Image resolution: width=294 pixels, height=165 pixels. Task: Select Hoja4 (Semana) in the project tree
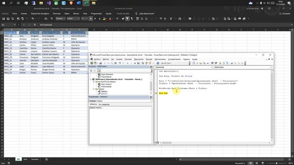pyautogui.click(x=107, y=74)
